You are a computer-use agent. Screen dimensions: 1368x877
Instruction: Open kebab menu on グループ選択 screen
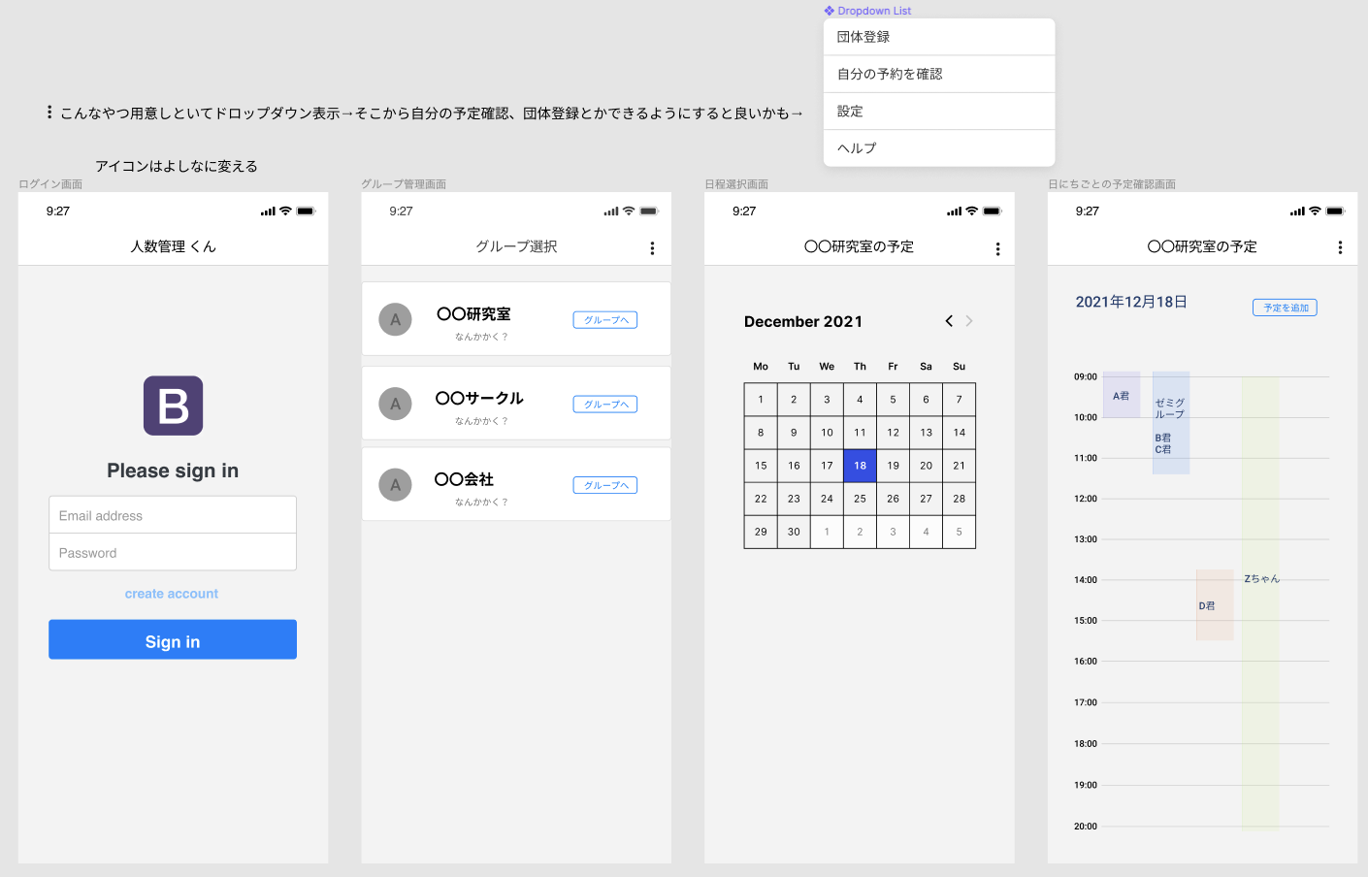coord(652,248)
